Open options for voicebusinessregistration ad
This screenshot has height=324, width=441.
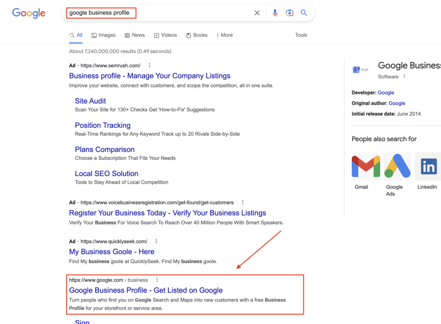[x=243, y=202]
